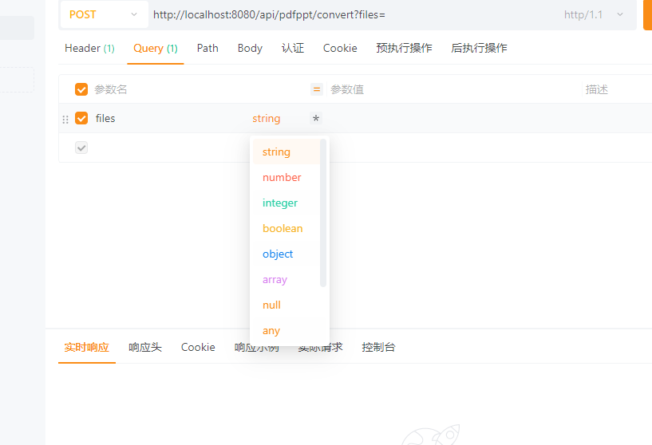Open the 认证 tab

click(x=293, y=48)
